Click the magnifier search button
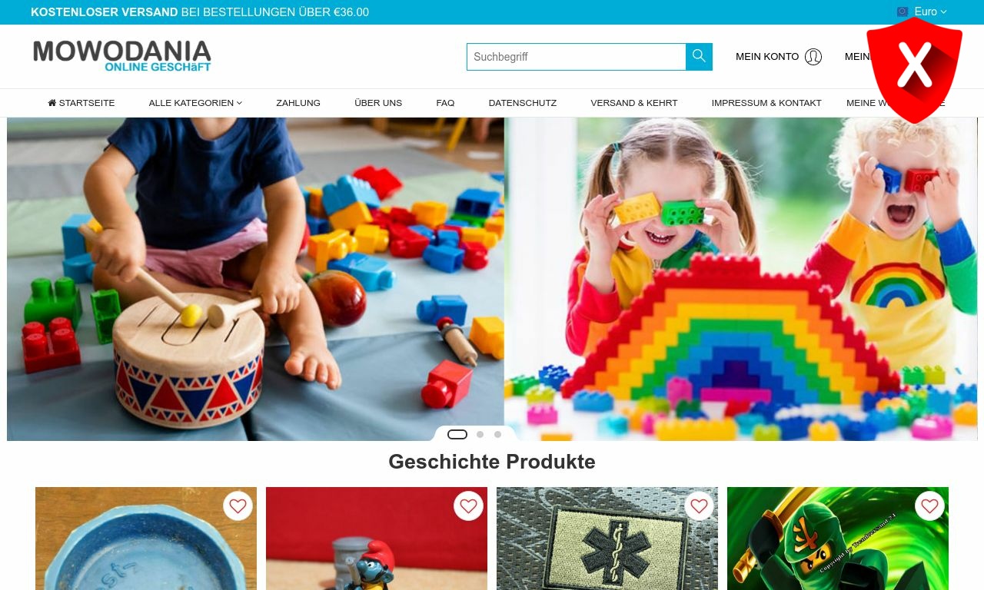Viewport: 984px width, 590px height. coord(699,57)
